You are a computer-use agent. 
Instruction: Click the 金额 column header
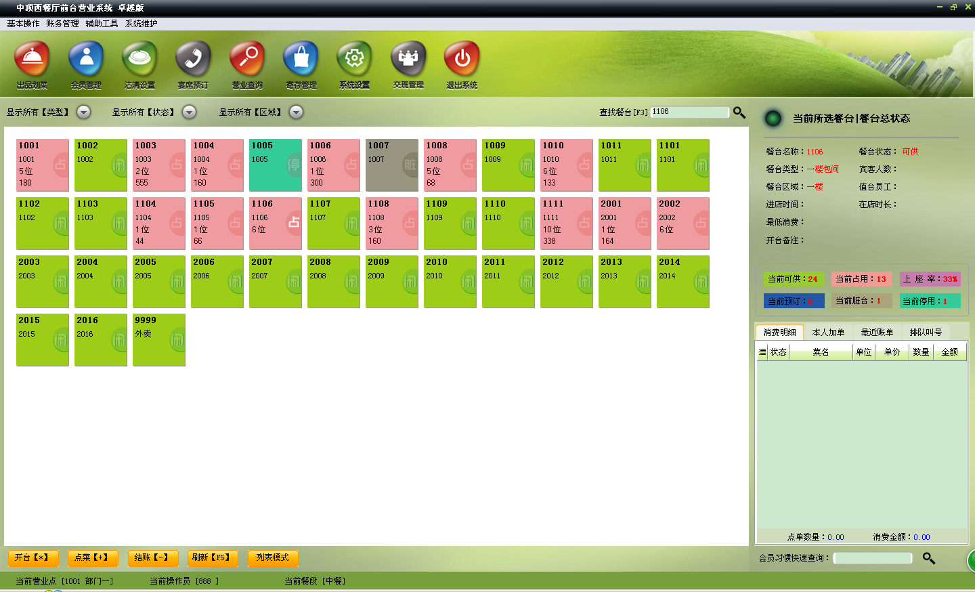click(950, 352)
